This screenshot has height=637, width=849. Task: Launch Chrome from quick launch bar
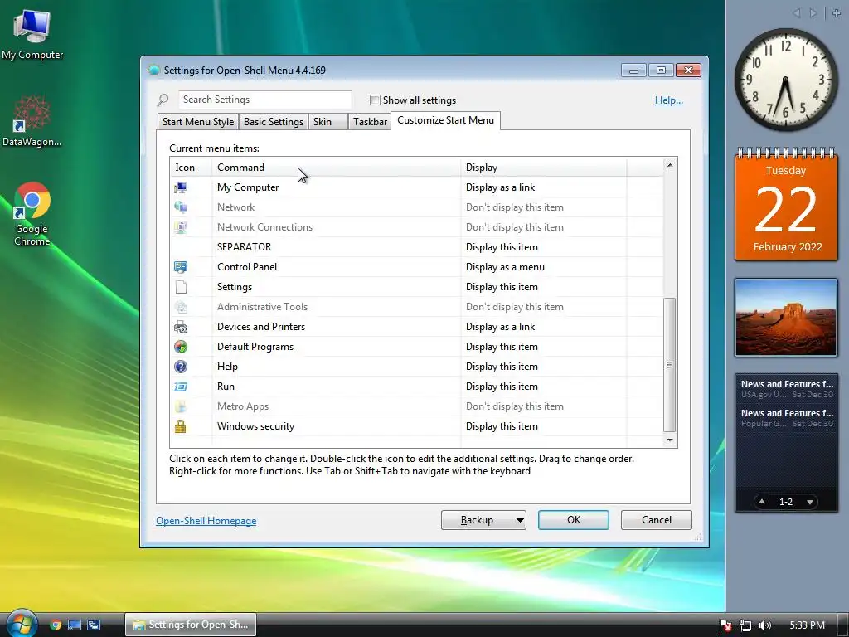[56, 625]
